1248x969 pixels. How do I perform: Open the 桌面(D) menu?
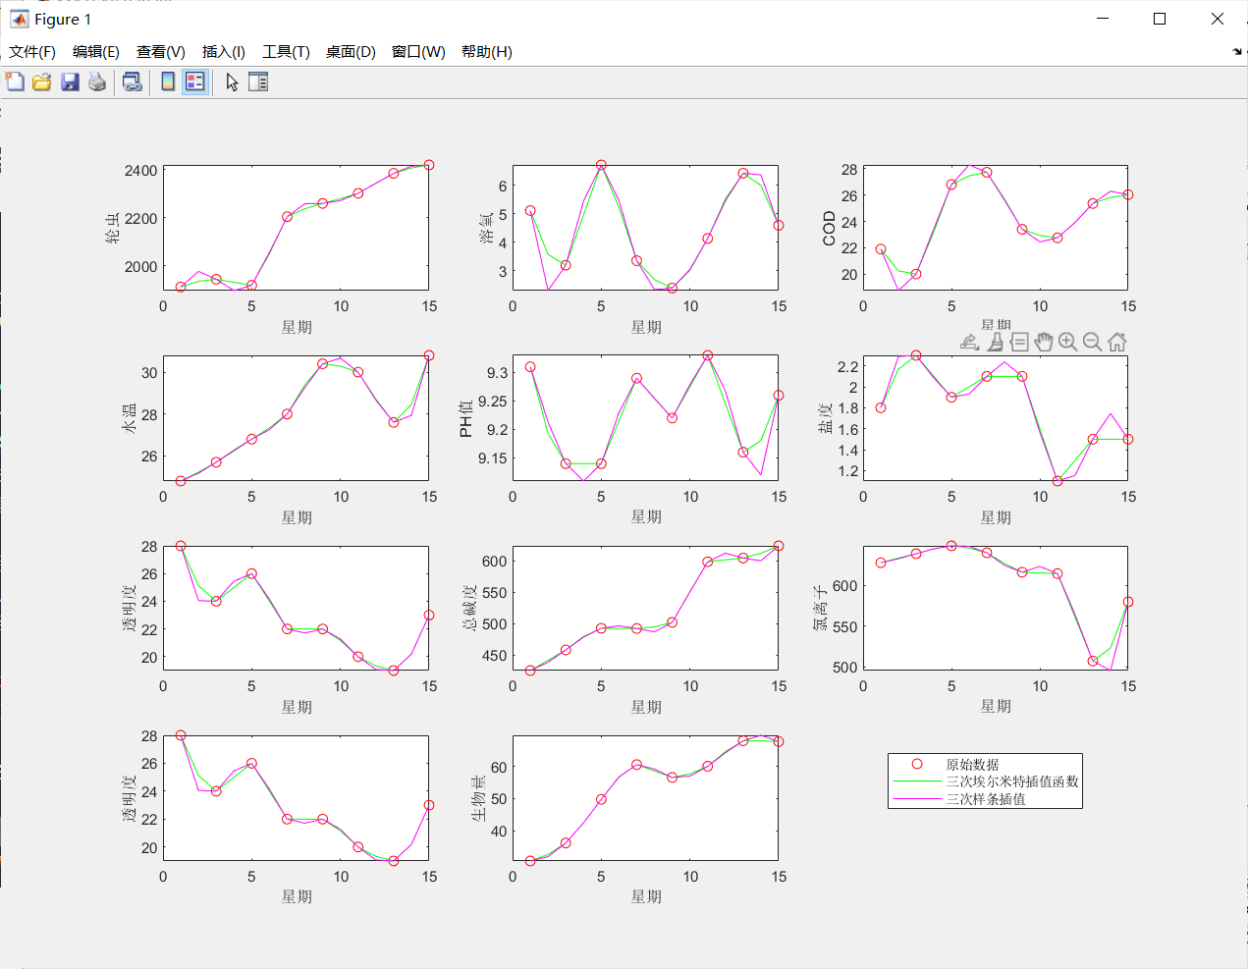click(351, 52)
